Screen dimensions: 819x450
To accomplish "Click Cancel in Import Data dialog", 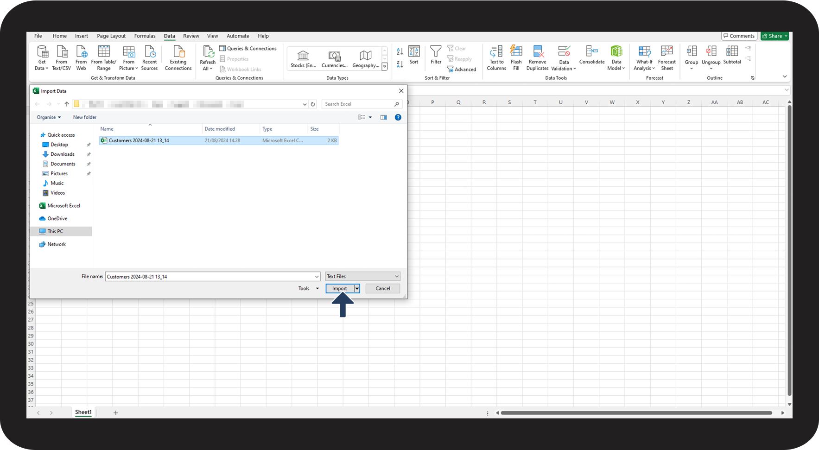I will 382,288.
